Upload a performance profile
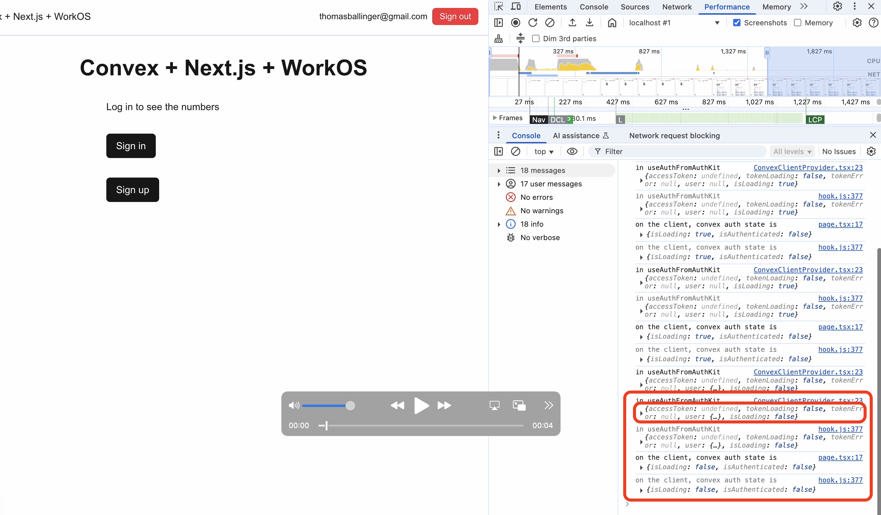The height and width of the screenshot is (515, 881). 572,23
